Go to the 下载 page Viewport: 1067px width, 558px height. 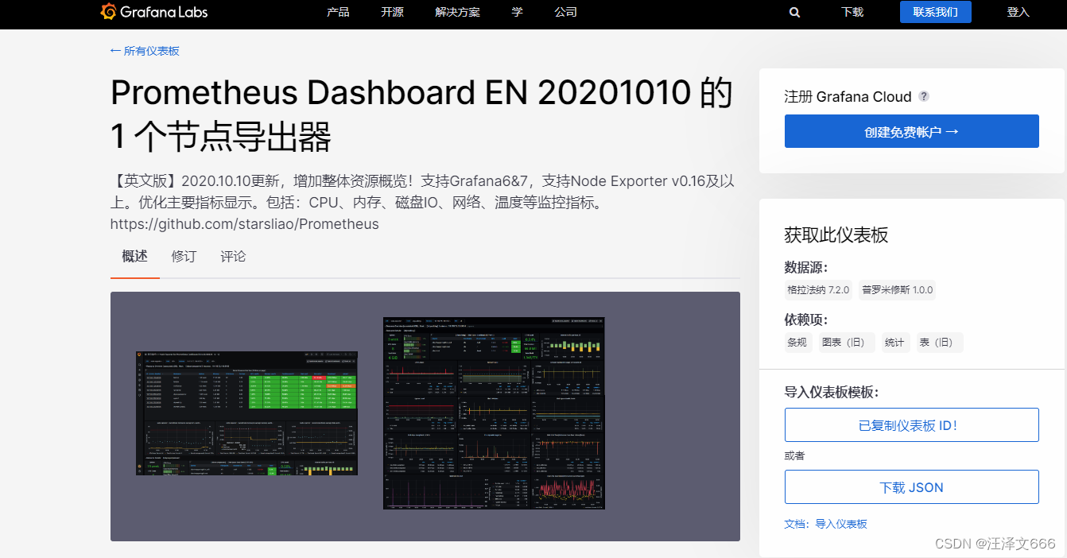point(852,12)
